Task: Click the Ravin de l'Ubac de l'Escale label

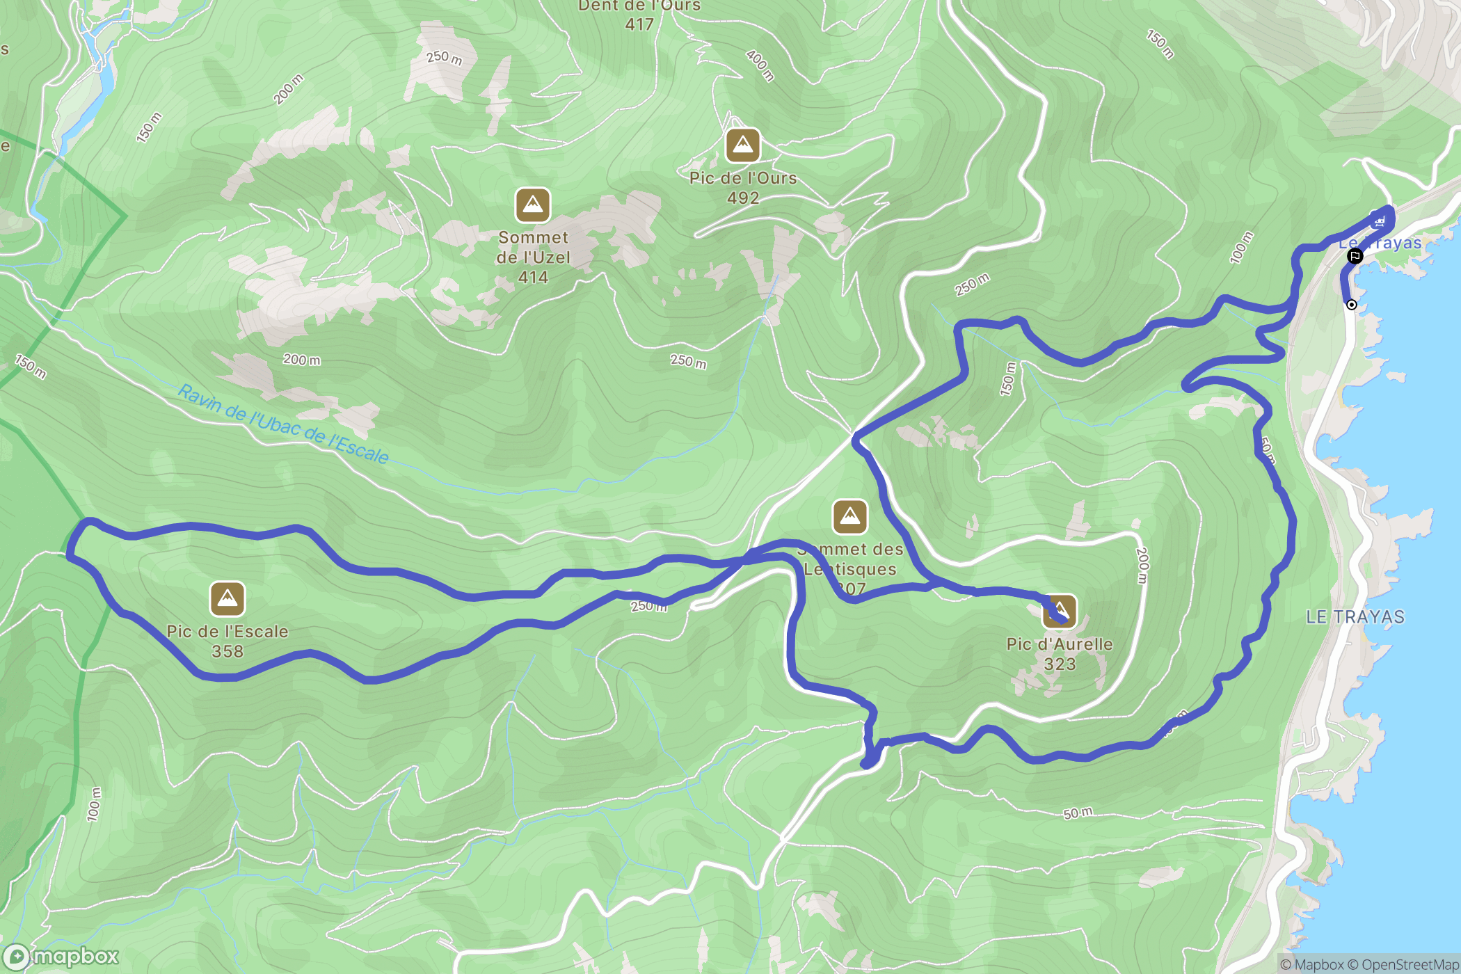Action: [283, 424]
